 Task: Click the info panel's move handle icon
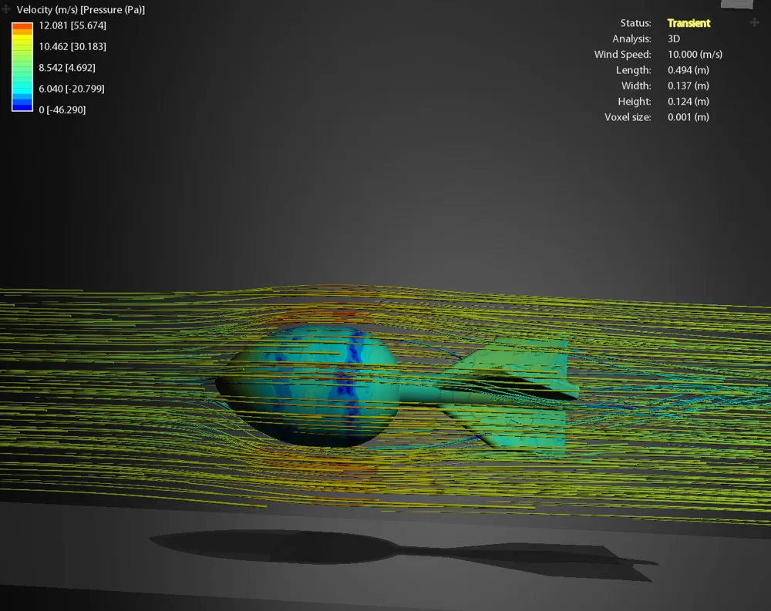[754, 22]
